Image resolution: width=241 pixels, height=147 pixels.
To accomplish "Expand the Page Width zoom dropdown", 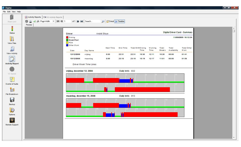I will (x=53, y=21).
